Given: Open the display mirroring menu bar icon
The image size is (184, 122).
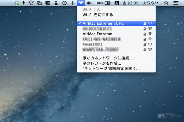Looking at the screenshot, I should point(39,3).
